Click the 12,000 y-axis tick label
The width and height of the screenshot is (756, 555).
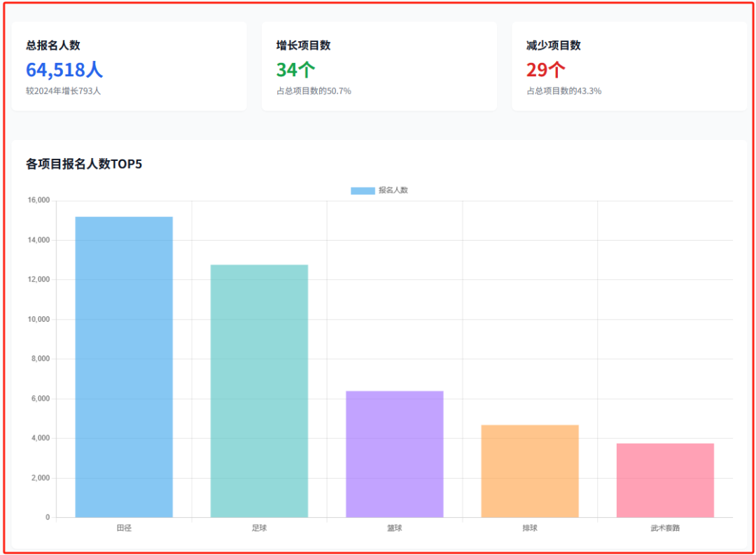(38, 280)
